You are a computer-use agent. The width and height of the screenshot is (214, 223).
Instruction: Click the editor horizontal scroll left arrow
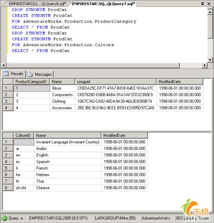coord(4,65)
